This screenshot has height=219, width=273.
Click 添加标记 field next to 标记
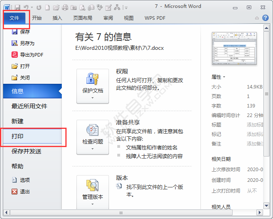tap(255, 134)
